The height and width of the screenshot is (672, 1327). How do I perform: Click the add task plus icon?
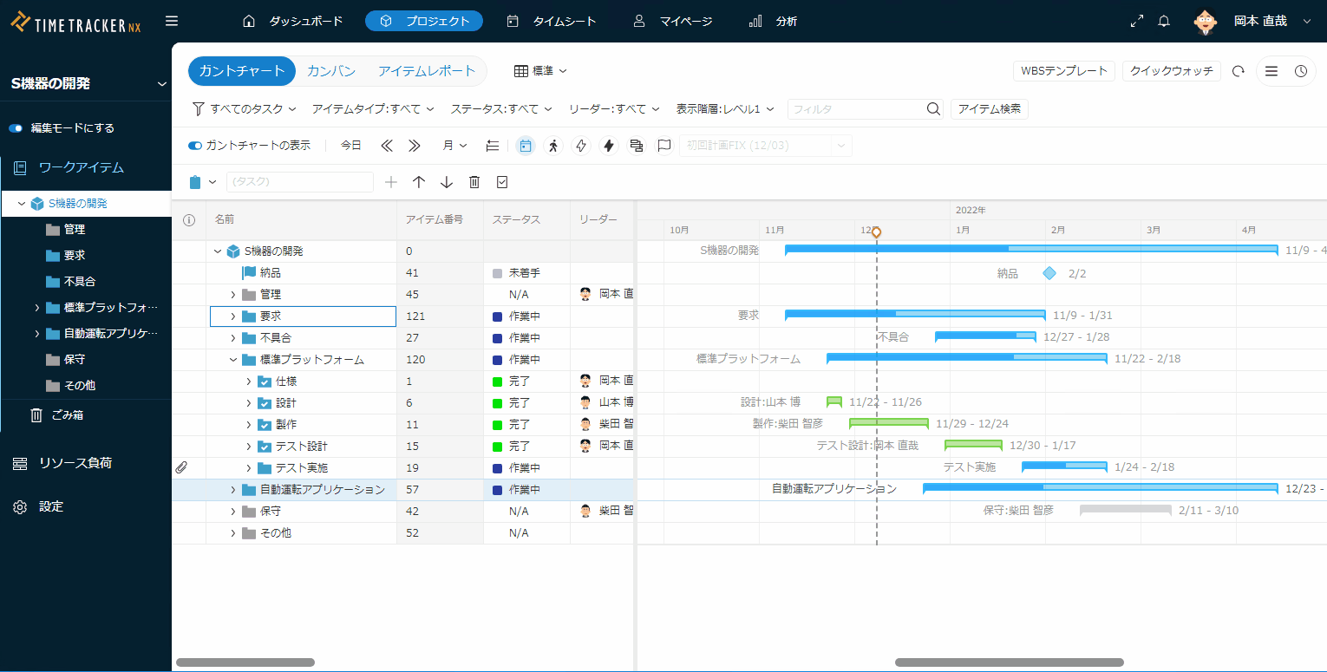tap(391, 182)
